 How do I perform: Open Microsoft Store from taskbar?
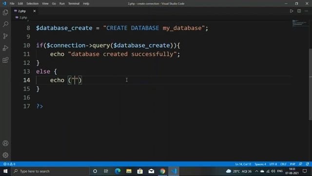point(140,171)
